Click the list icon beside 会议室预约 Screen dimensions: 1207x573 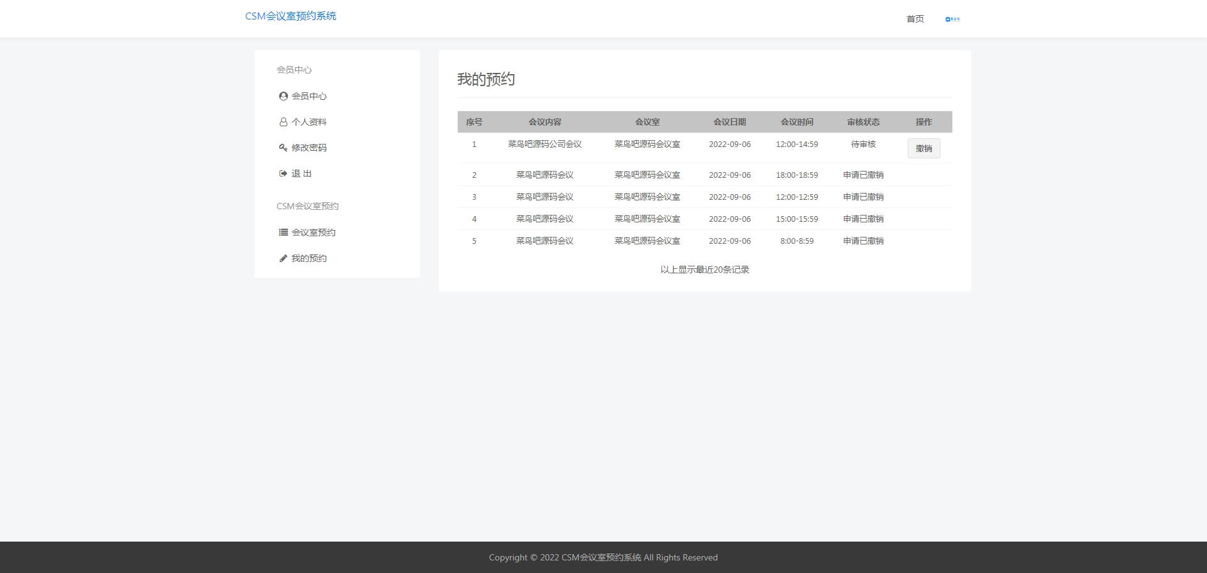283,232
